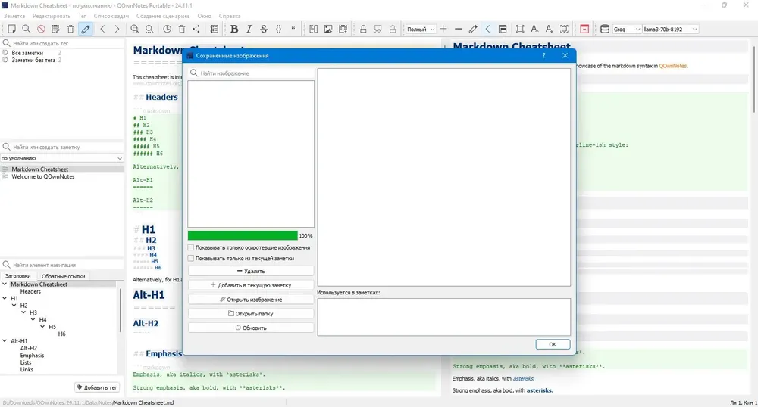
Task: Click the navigation panel vertical scrollbar
Action: tap(120, 310)
